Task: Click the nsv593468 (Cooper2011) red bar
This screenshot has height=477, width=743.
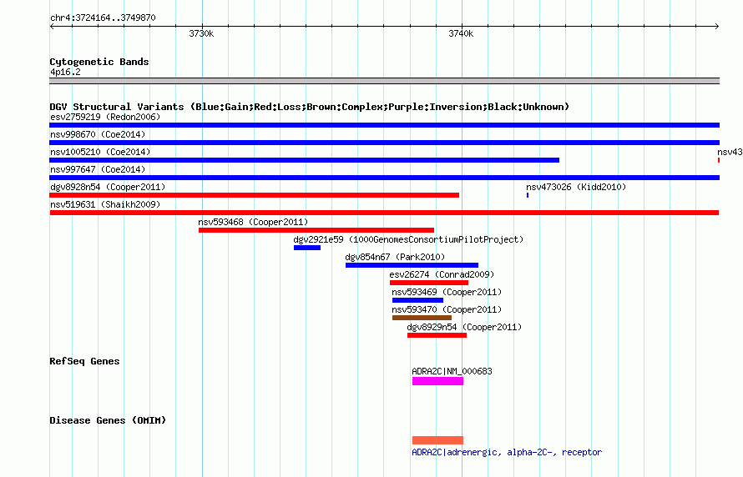Action: pyautogui.click(x=316, y=230)
